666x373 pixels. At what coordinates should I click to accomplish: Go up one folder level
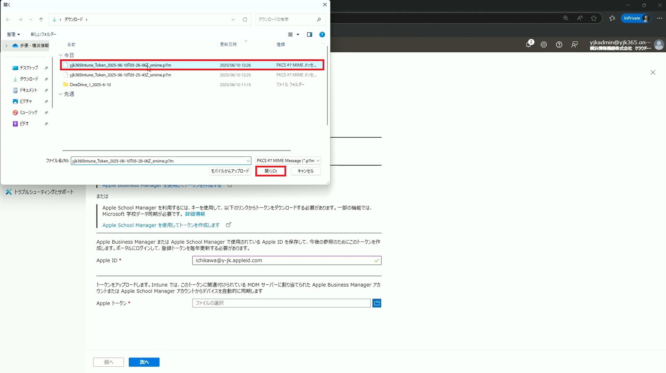coord(41,19)
